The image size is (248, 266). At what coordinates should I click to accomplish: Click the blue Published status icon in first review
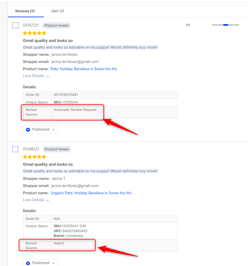(x=28, y=130)
